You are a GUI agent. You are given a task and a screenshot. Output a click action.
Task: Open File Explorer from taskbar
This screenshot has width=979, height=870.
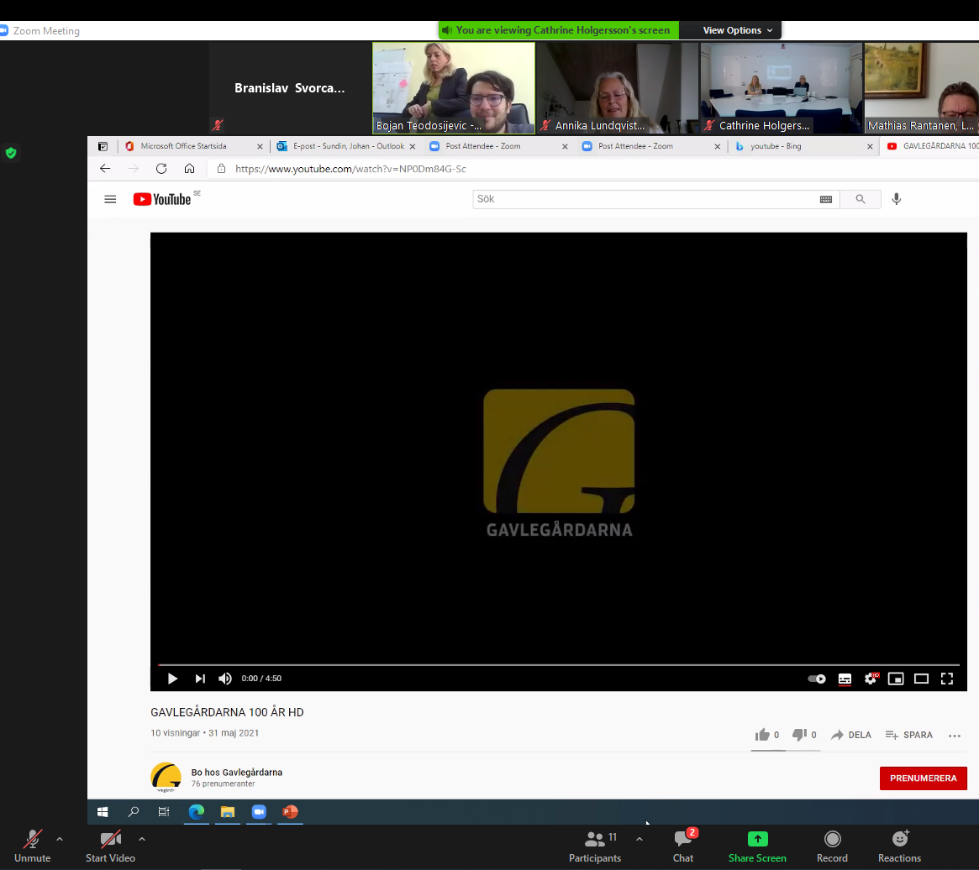tap(227, 812)
